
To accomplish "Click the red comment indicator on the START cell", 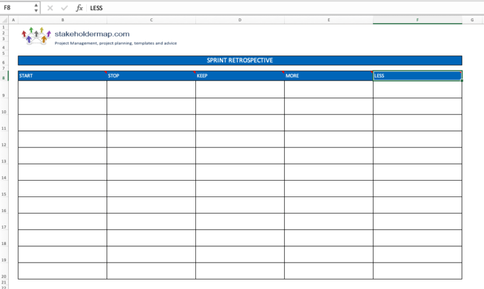I will [106, 72].
